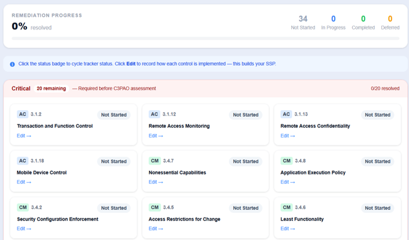Click the Mobile Device Control title
Image resolution: width=409 pixels, height=240 pixels.
(42, 172)
